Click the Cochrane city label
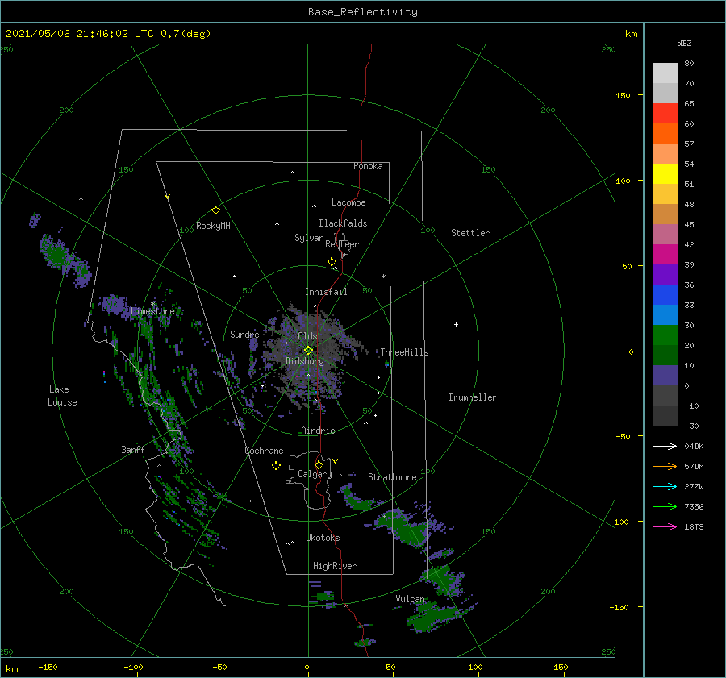Screen dimensions: 726x678 point(264,451)
